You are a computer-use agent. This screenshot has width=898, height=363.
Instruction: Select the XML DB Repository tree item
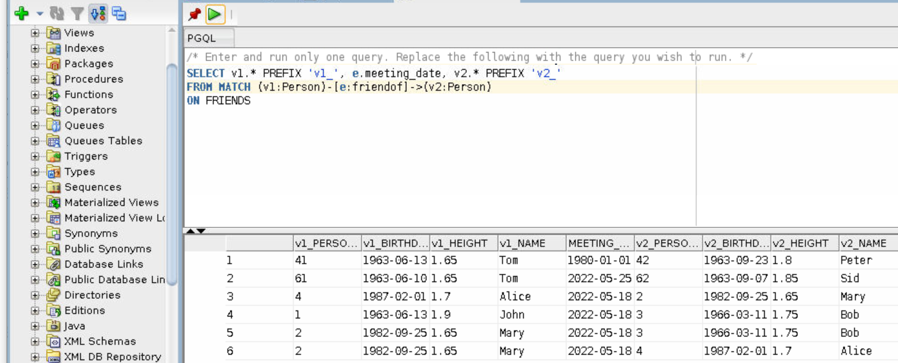[x=113, y=357]
